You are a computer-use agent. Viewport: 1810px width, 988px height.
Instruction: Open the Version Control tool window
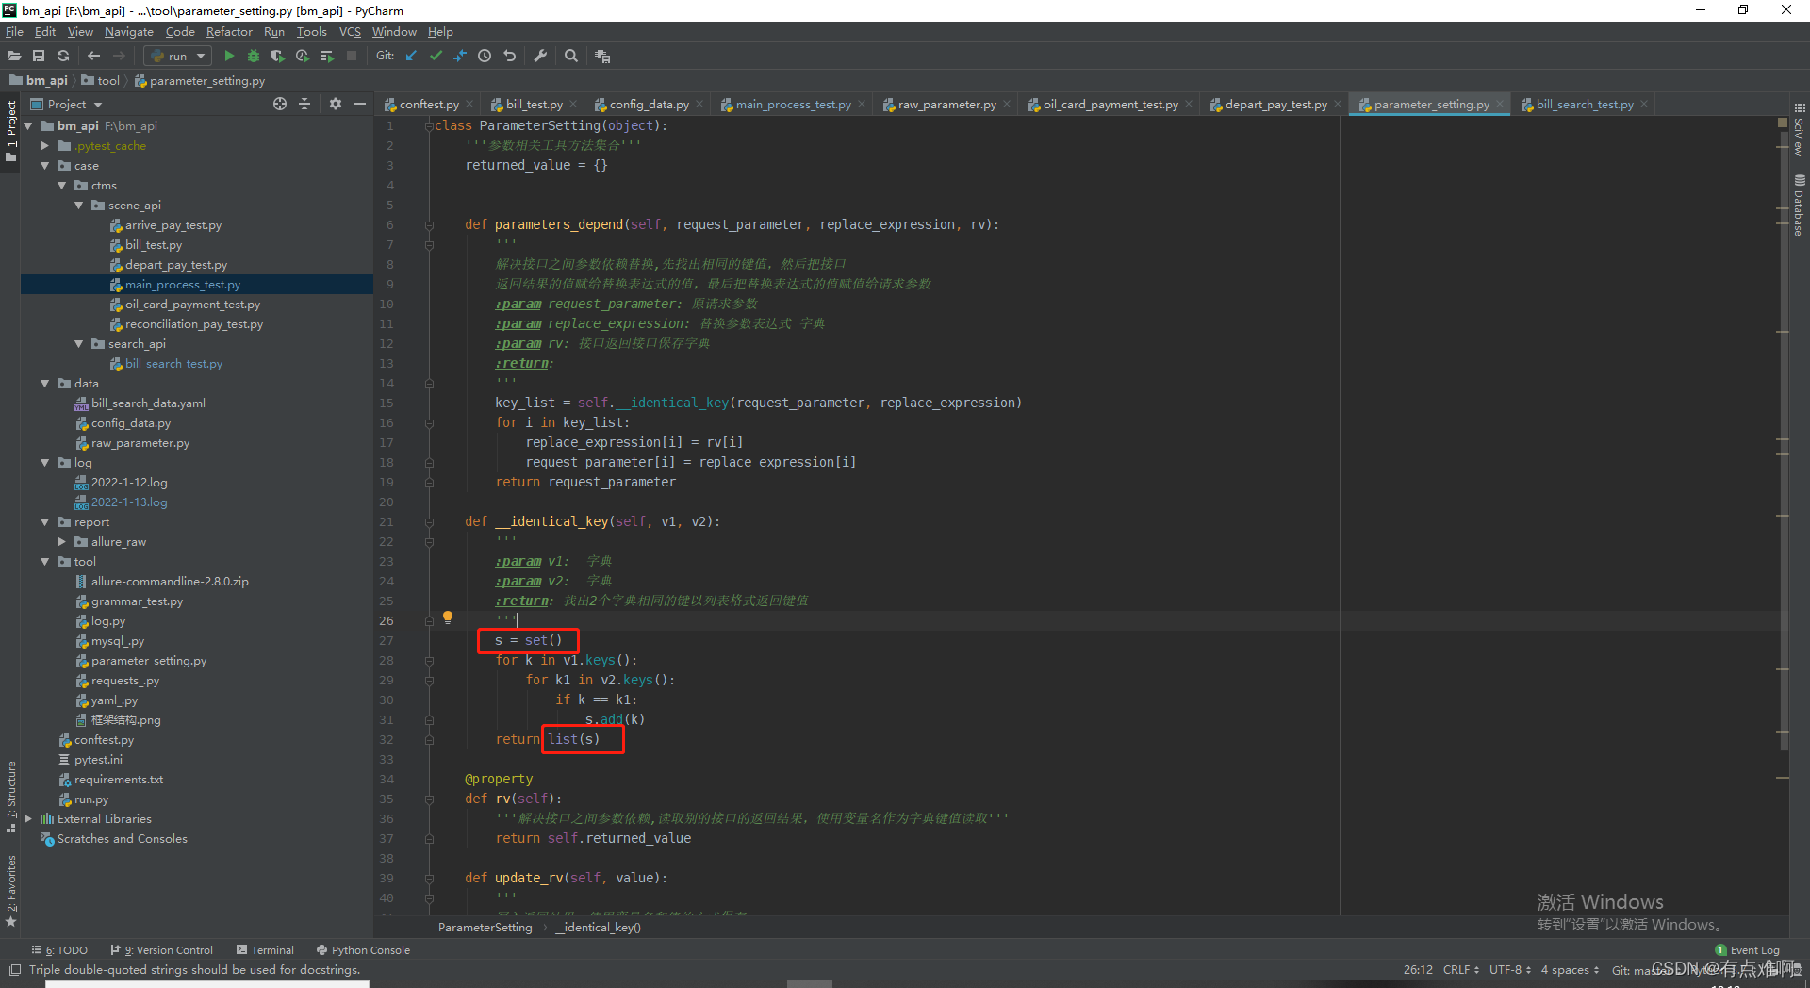pyautogui.click(x=162, y=950)
